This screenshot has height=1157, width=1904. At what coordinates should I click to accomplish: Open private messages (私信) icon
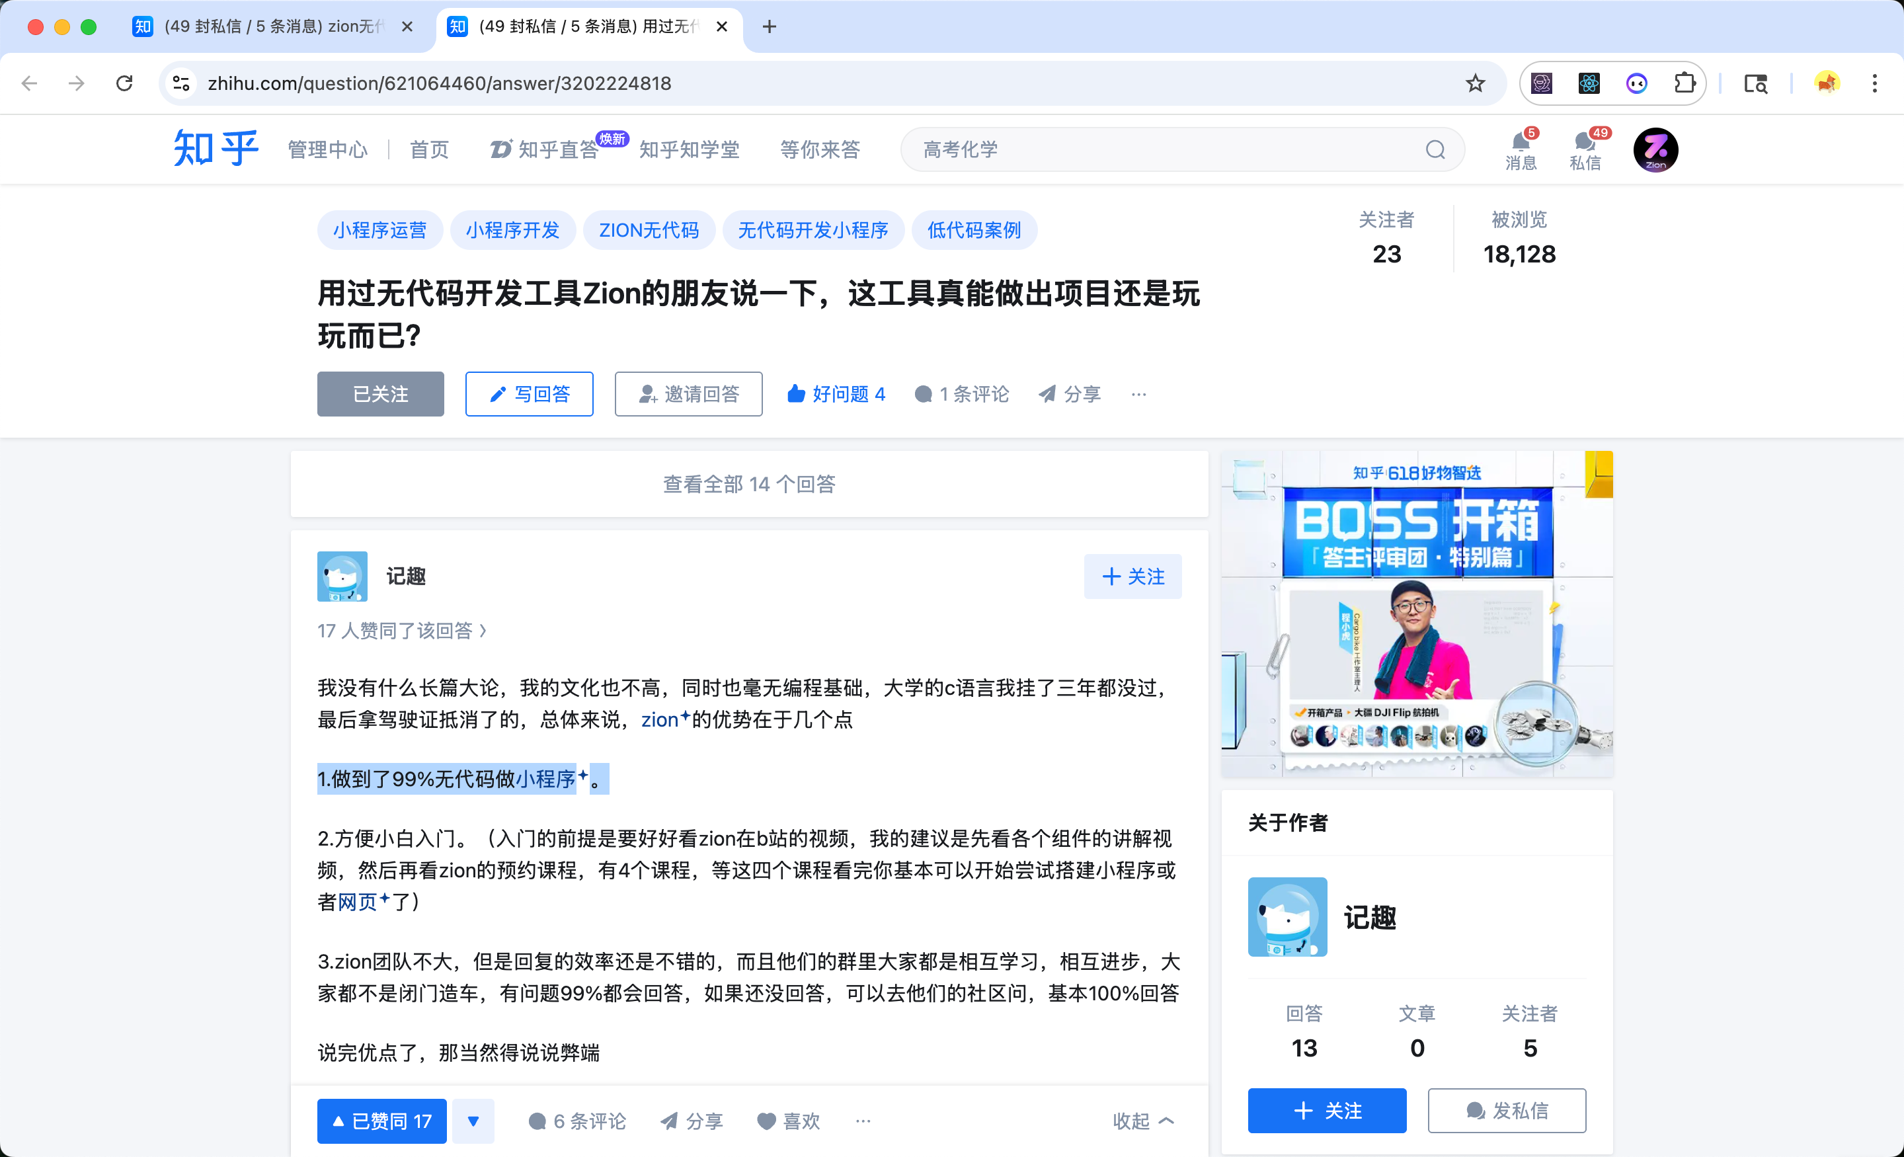1585,149
